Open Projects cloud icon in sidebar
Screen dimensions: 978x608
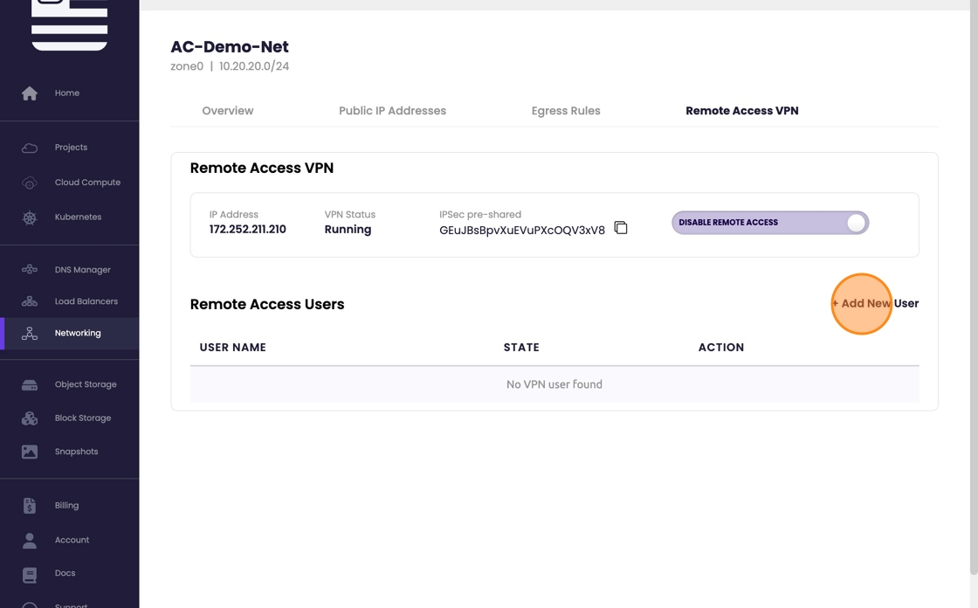[x=30, y=148]
